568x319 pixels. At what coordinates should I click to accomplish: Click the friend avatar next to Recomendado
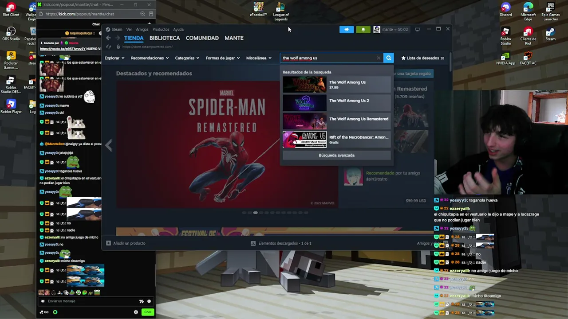[x=353, y=176]
